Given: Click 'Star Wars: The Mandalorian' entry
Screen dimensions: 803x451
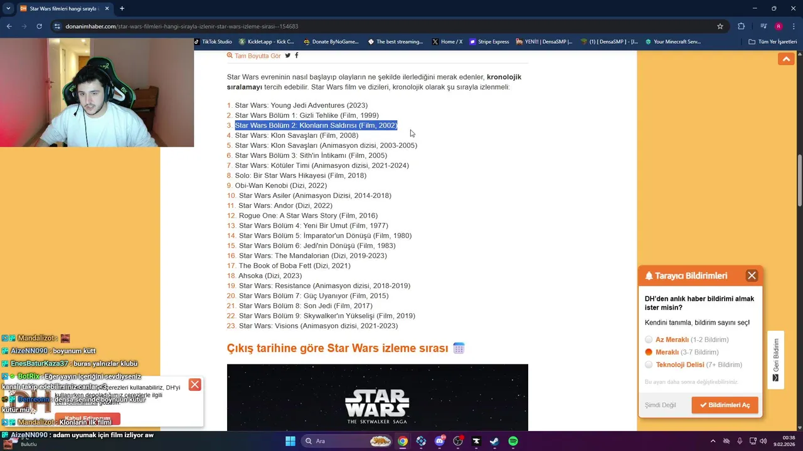Looking at the screenshot, I should [312, 256].
